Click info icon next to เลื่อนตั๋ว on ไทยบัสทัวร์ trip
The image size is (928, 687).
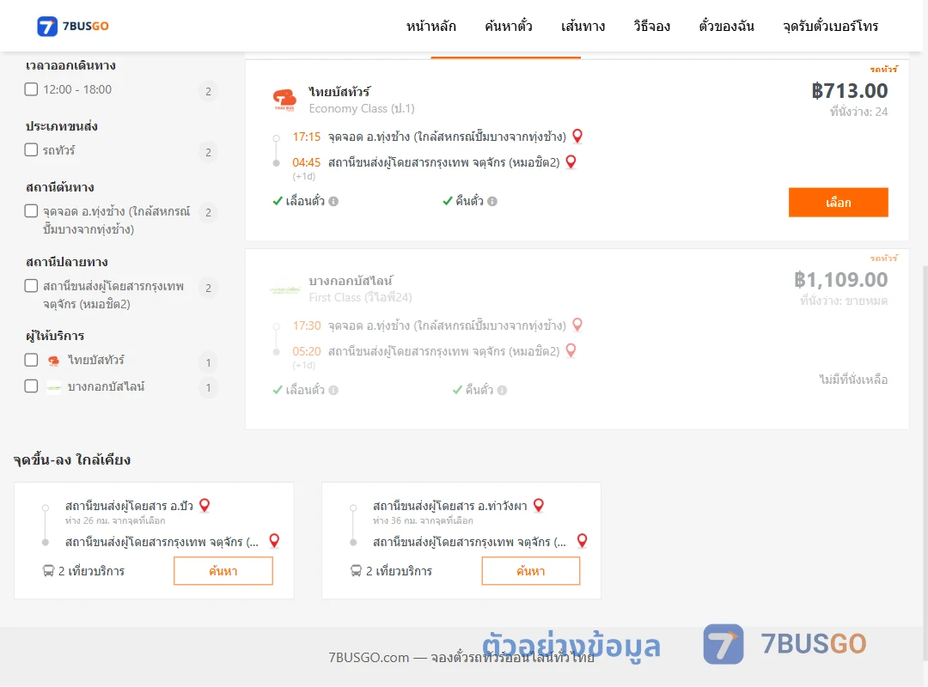333,201
